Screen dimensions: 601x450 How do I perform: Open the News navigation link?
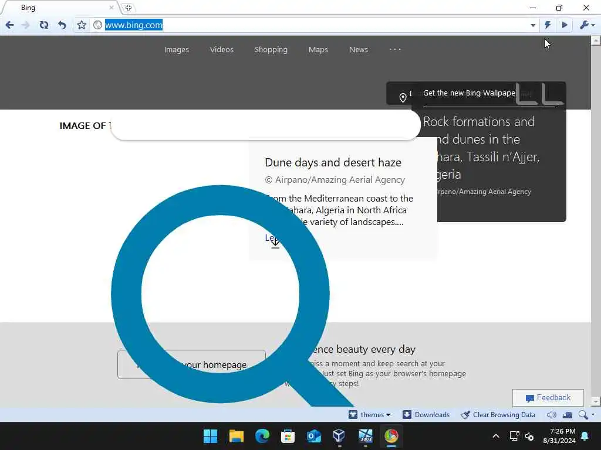click(359, 50)
